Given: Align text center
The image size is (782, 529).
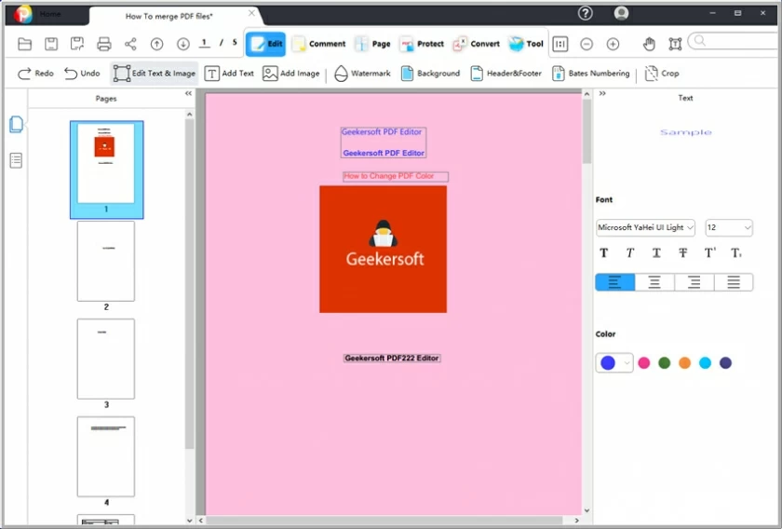Looking at the screenshot, I should [654, 282].
